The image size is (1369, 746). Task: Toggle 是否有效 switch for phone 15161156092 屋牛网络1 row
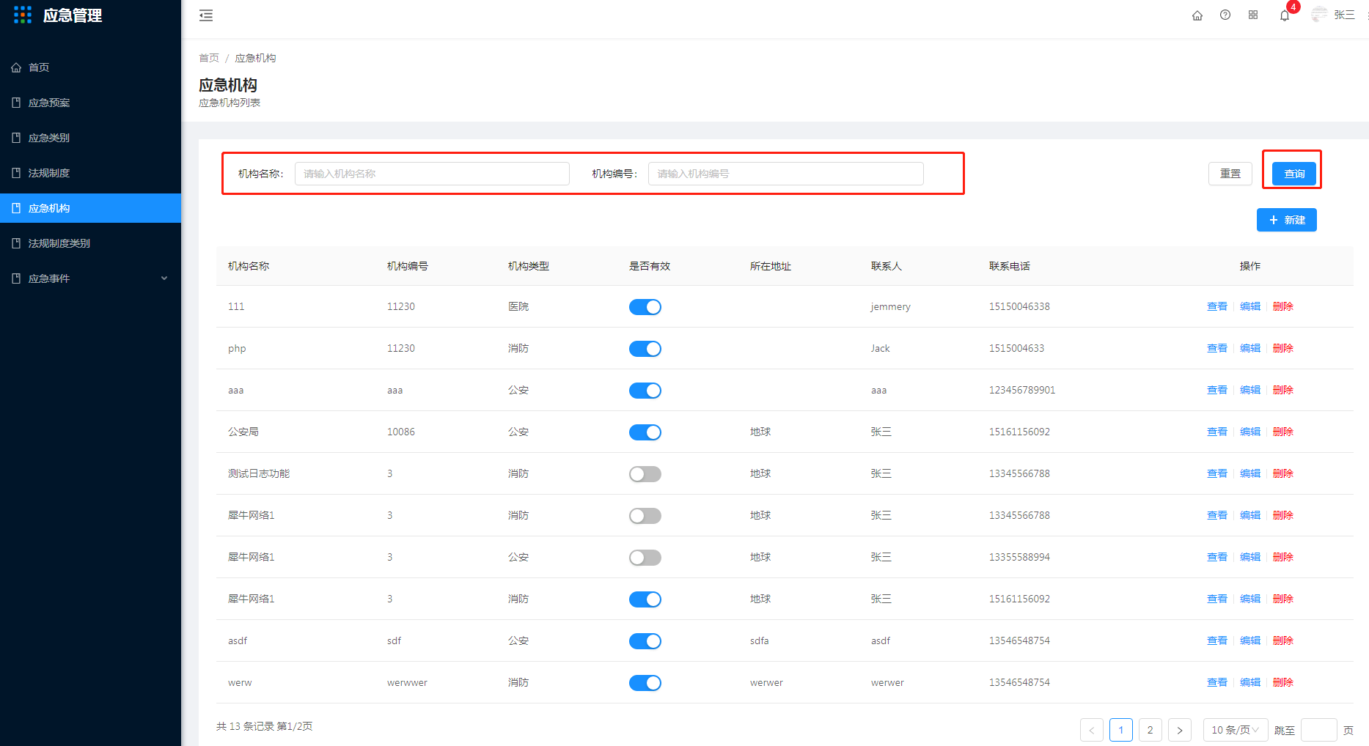tap(645, 599)
